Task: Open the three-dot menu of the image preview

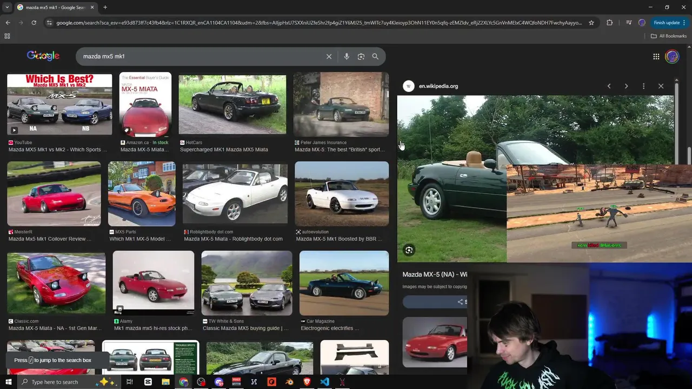Action: (x=643, y=86)
